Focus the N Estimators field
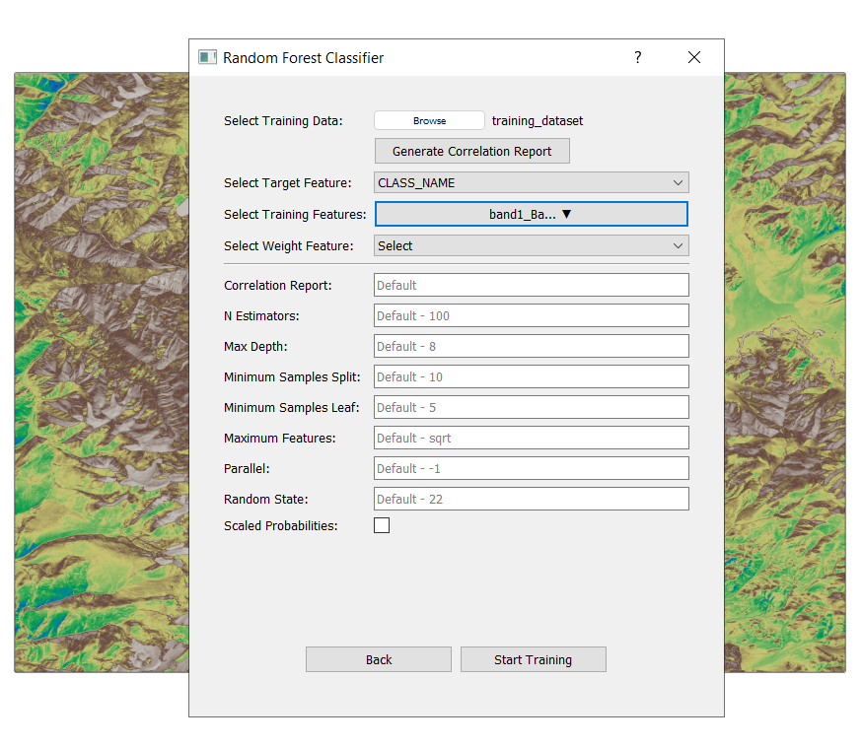This screenshot has width=862, height=748. 531,315
